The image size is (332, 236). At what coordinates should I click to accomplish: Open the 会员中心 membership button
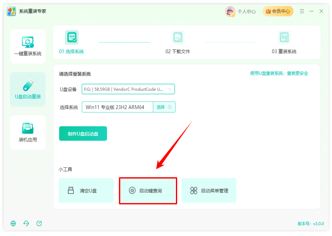[278, 11]
